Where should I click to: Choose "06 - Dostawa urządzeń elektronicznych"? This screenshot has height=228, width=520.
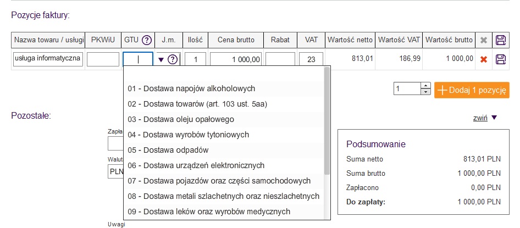196,165
